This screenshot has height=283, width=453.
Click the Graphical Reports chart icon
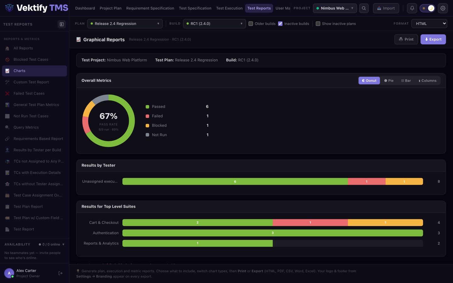click(x=79, y=39)
